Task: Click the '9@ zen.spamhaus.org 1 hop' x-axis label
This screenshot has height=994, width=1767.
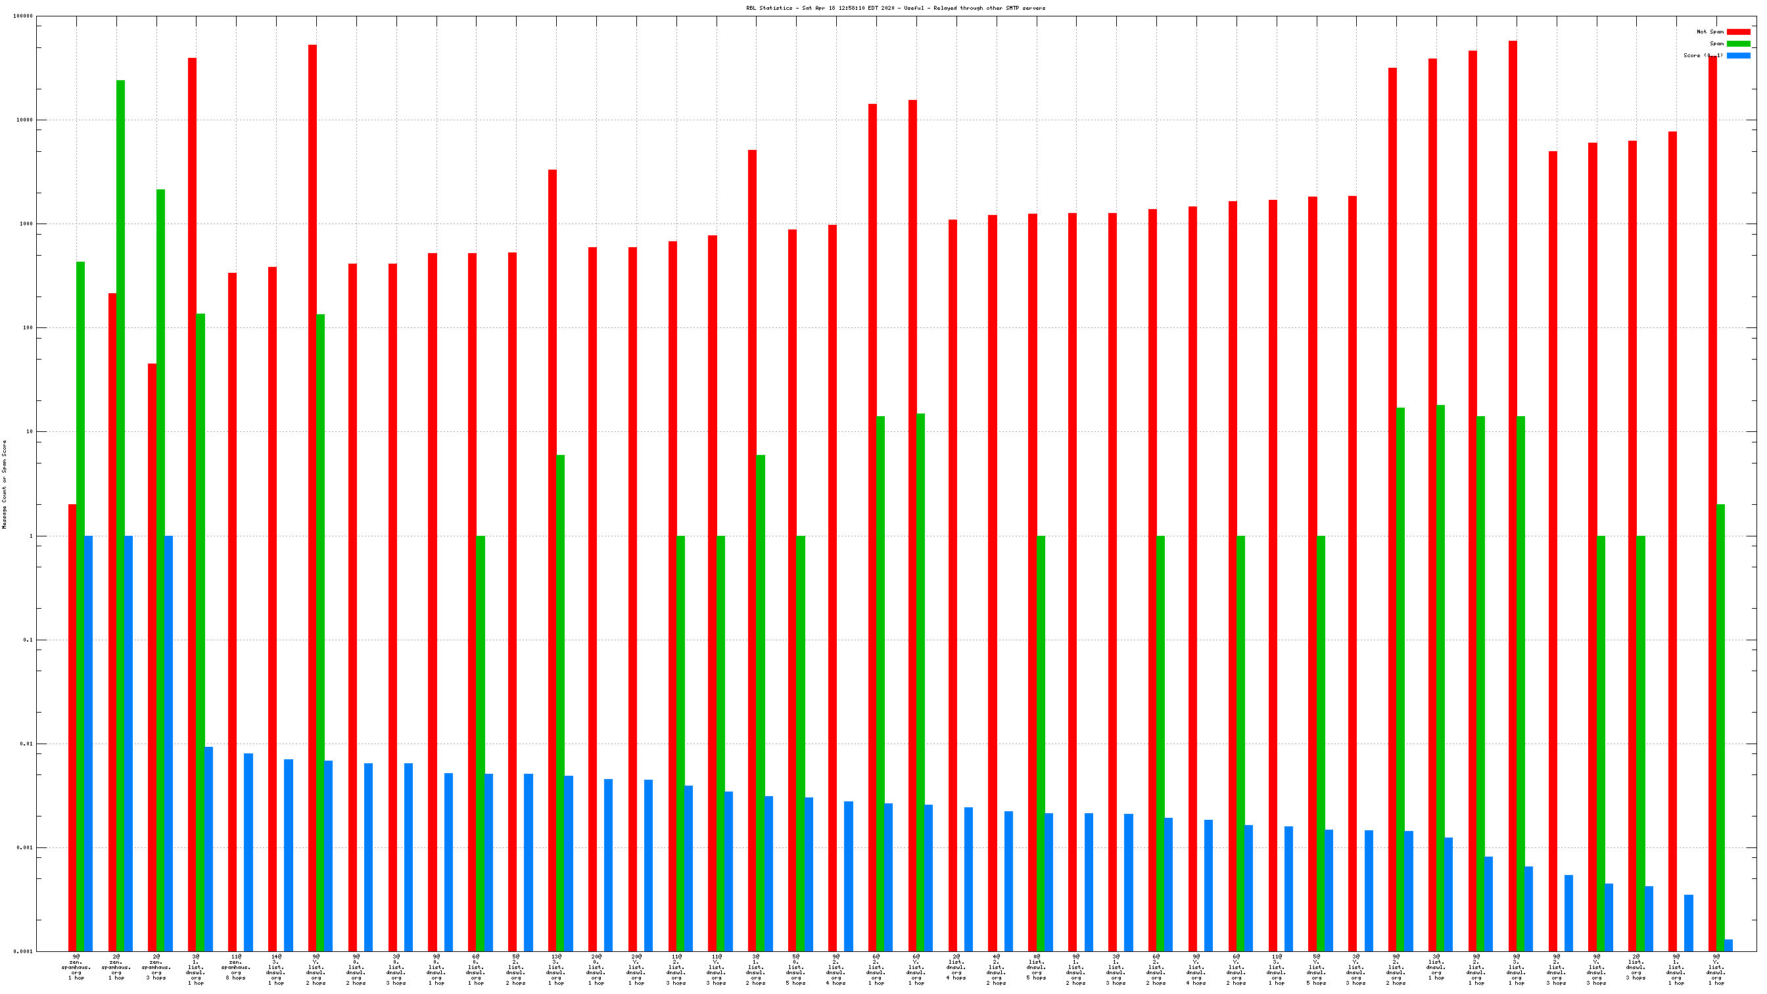Action: (76, 966)
